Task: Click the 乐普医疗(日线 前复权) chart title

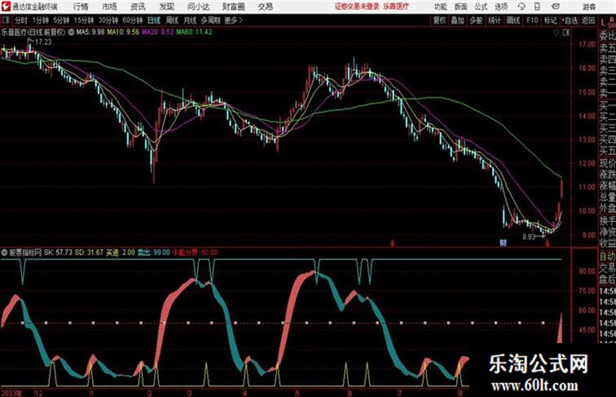Action: tap(33, 32)
